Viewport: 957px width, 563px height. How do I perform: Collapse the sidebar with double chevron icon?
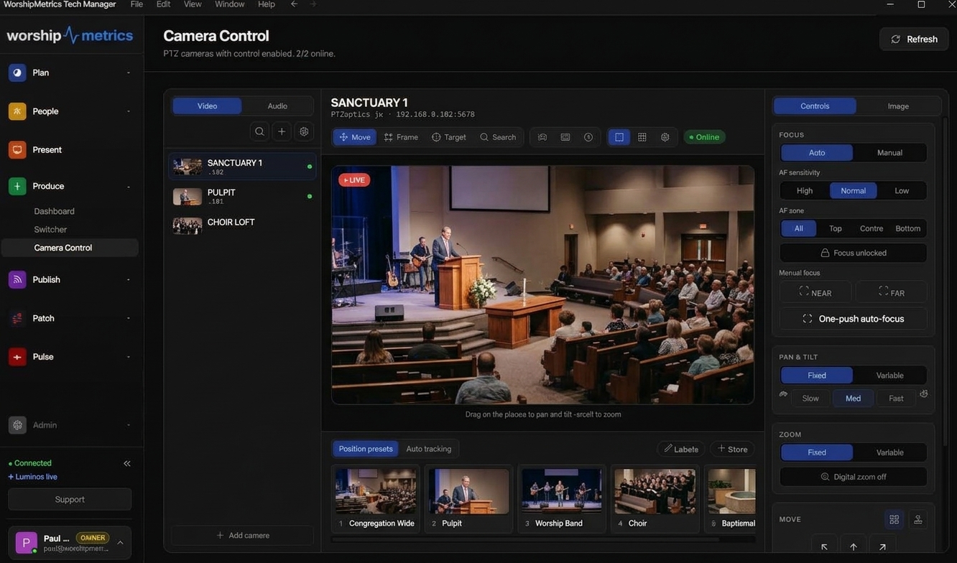click(x=127, y=463)
